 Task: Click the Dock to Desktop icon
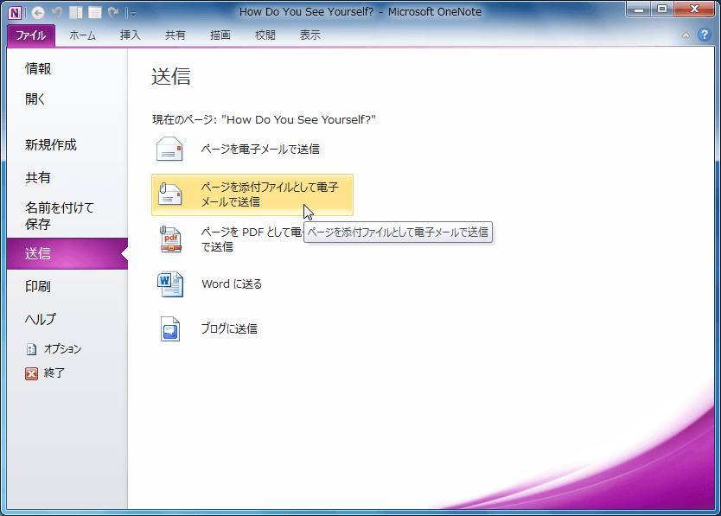pos(76,12)
